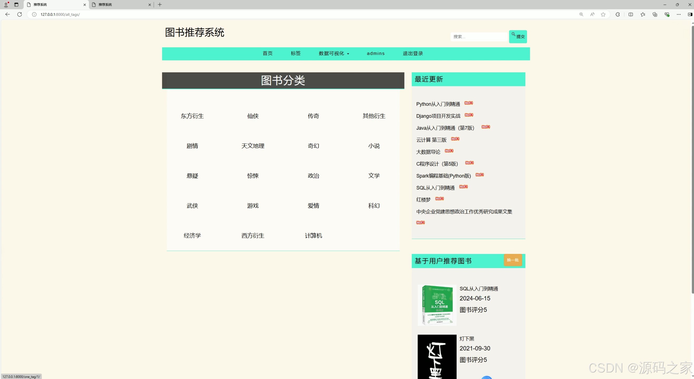Click the back navigation arrow
Viewport: 694px width, 379px height.
pos(7,14)
